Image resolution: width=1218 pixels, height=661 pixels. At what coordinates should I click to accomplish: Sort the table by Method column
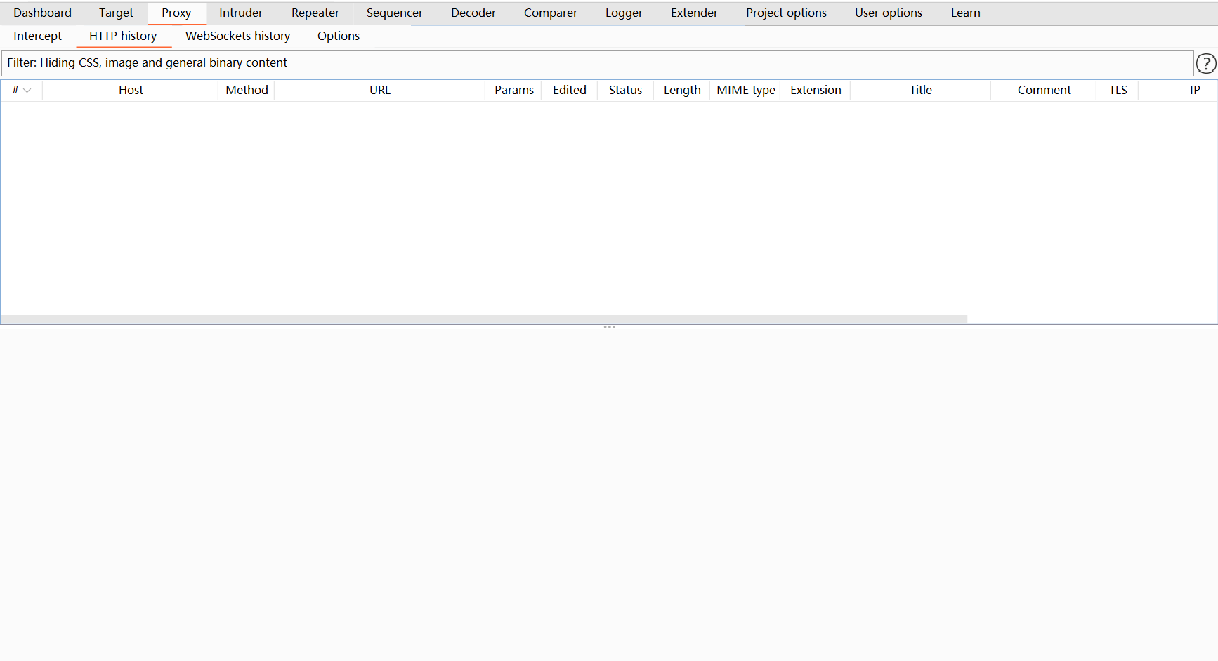[247, 90]
